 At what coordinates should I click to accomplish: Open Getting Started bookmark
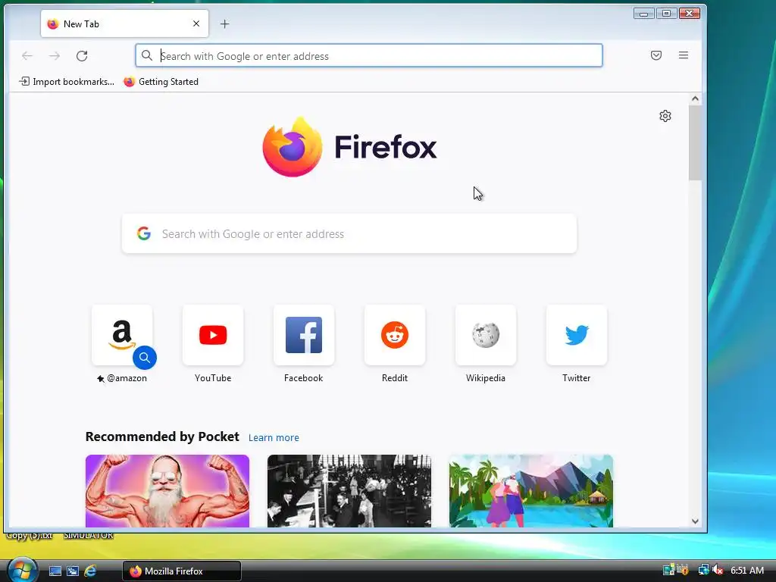click(x=161, y=82)
